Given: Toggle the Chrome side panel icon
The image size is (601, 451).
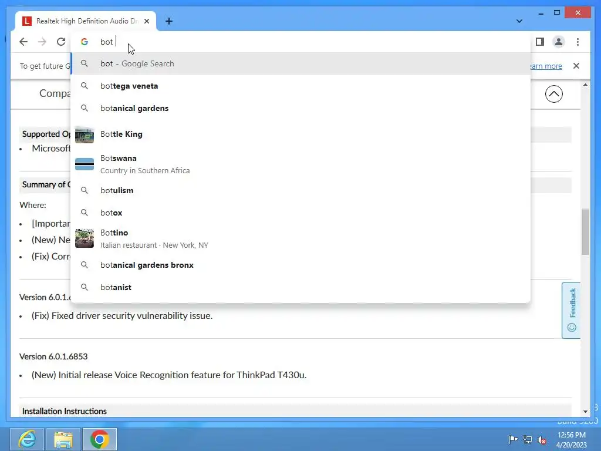Looking at the screenshot, I should coord(540,42).
